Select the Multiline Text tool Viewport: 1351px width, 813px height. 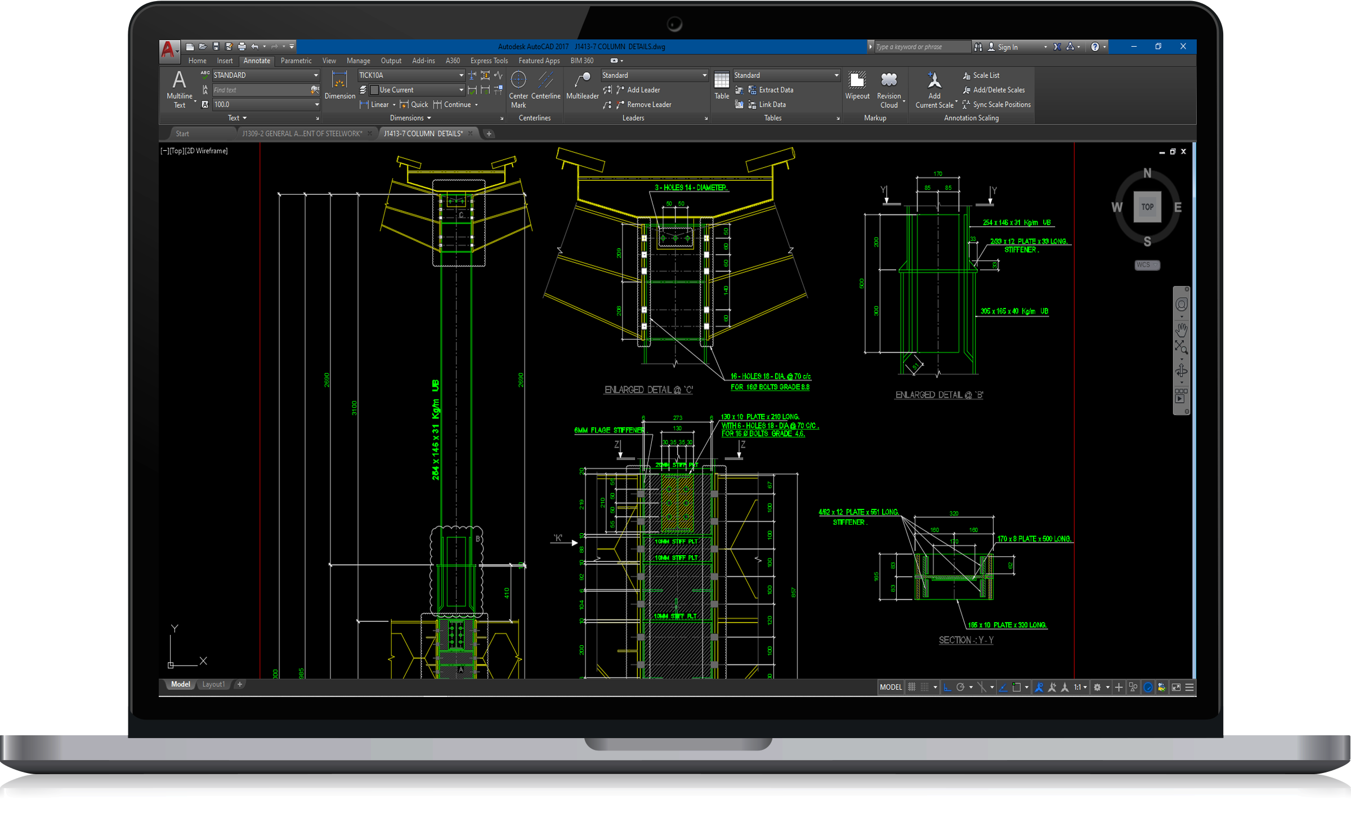click(x=179, y=89)
